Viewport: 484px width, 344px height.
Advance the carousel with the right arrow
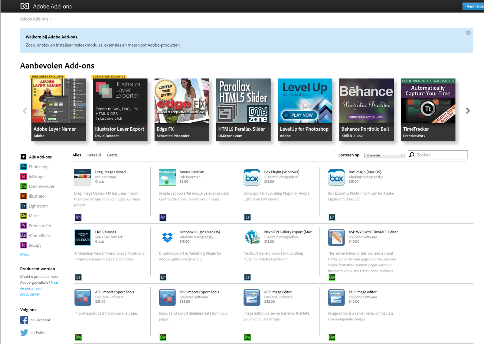tap(468, 111)
